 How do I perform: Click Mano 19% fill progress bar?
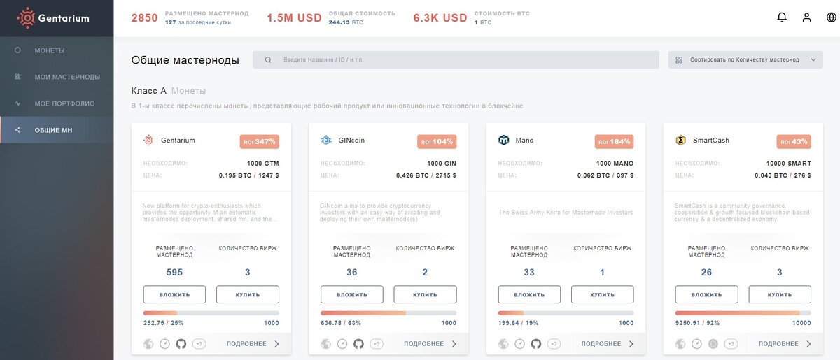pyautogui.click(x=566, y=313)
